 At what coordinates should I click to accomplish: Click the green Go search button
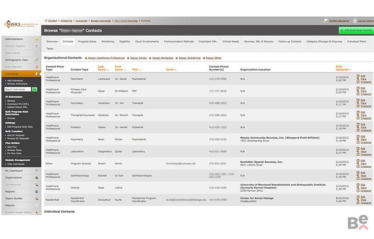tap(35, 89)
